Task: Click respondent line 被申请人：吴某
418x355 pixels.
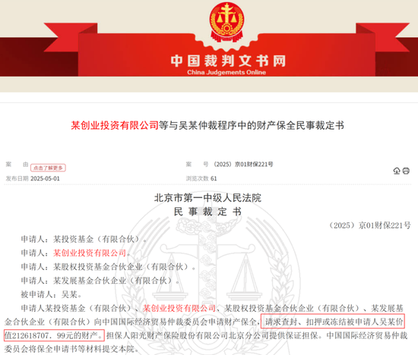Action: (x=51, y=294)
